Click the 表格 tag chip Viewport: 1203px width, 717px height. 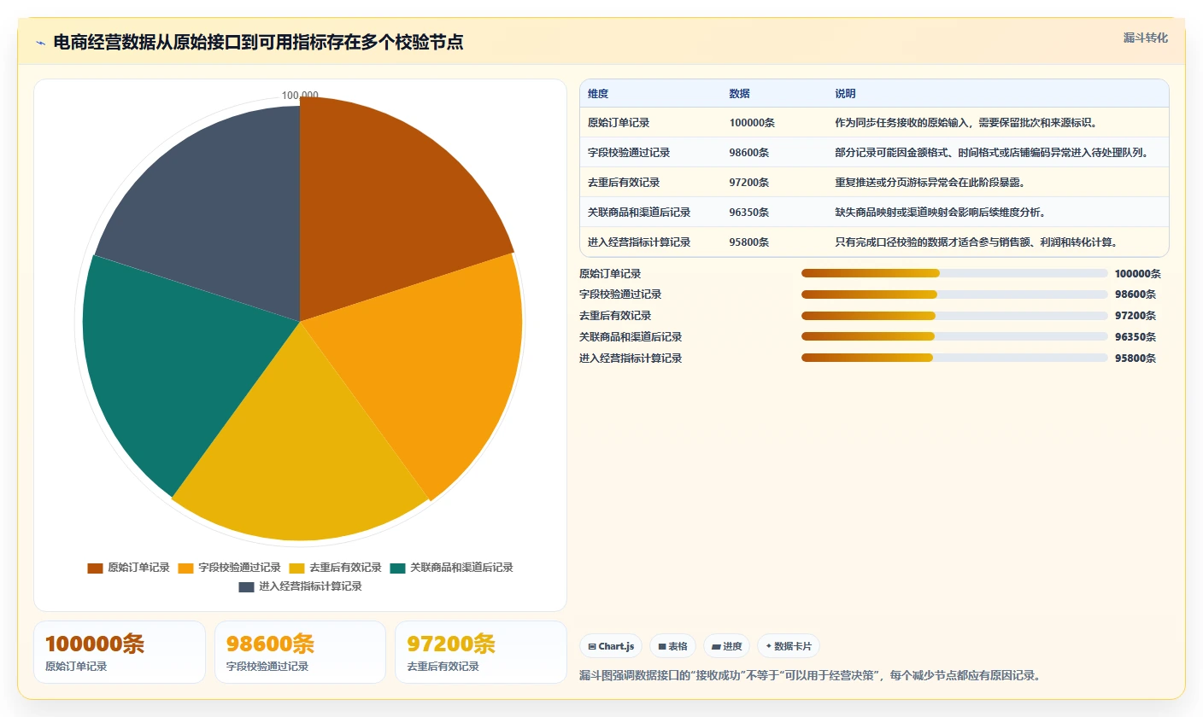(x=673, y=646)
